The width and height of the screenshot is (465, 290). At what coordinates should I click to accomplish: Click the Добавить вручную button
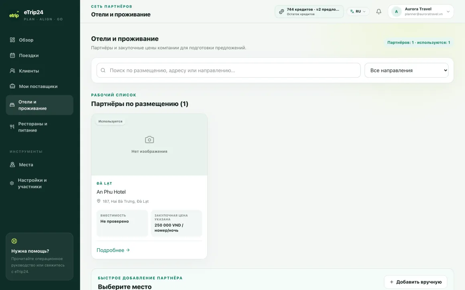click(x=415, y=282)
